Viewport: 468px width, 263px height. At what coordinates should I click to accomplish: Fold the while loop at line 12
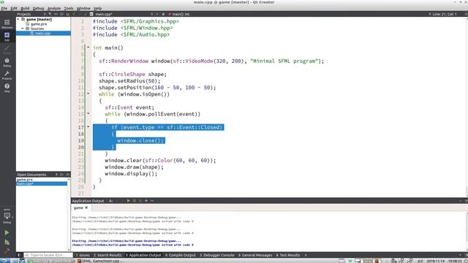pyautogui.click(x=88, y=94)
